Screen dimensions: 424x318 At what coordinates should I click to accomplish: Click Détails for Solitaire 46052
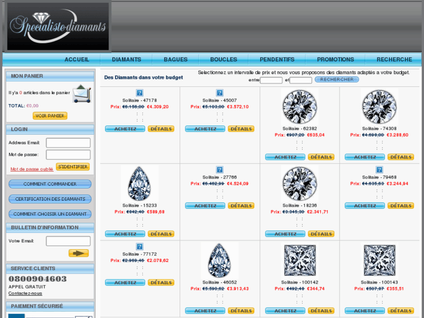point(241,310)
